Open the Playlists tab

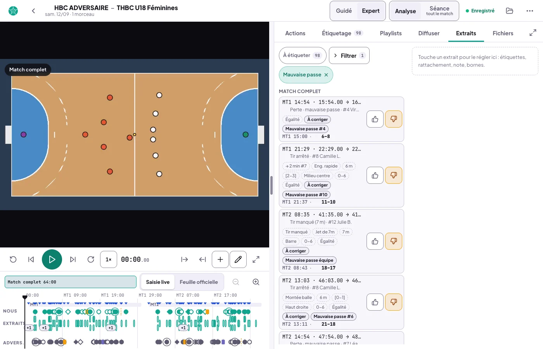coord(391,33)
